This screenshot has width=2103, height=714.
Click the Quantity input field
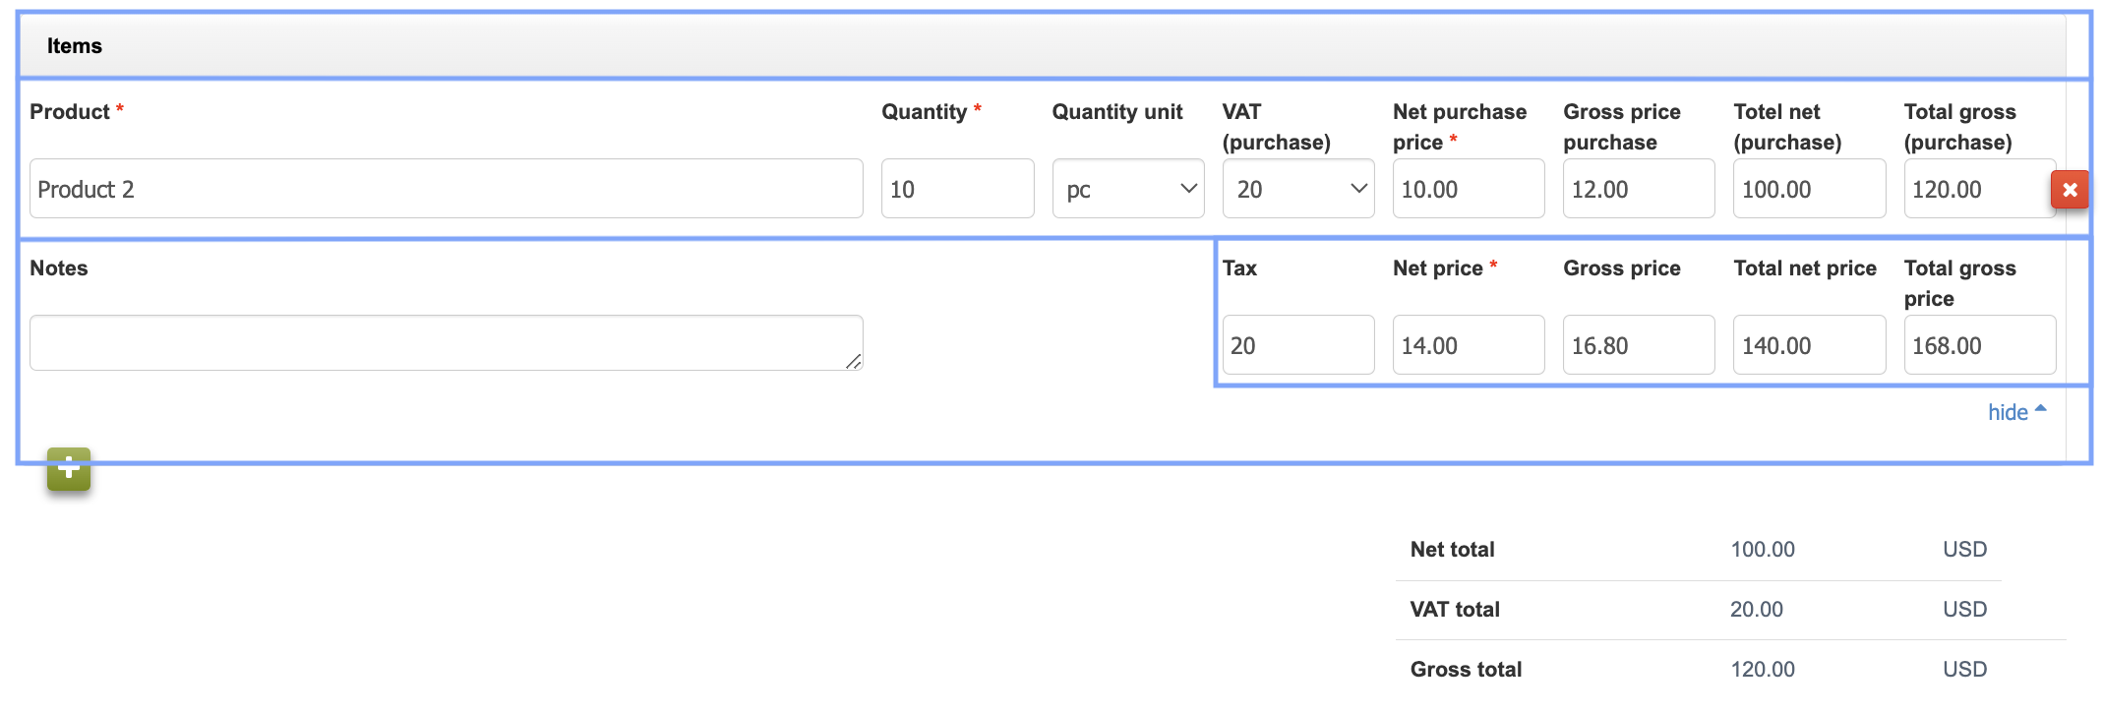[956, 189]
